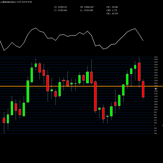Click the 1499 price axis label
The height and width of the screenshot is (163, 163).
(156, 59)
